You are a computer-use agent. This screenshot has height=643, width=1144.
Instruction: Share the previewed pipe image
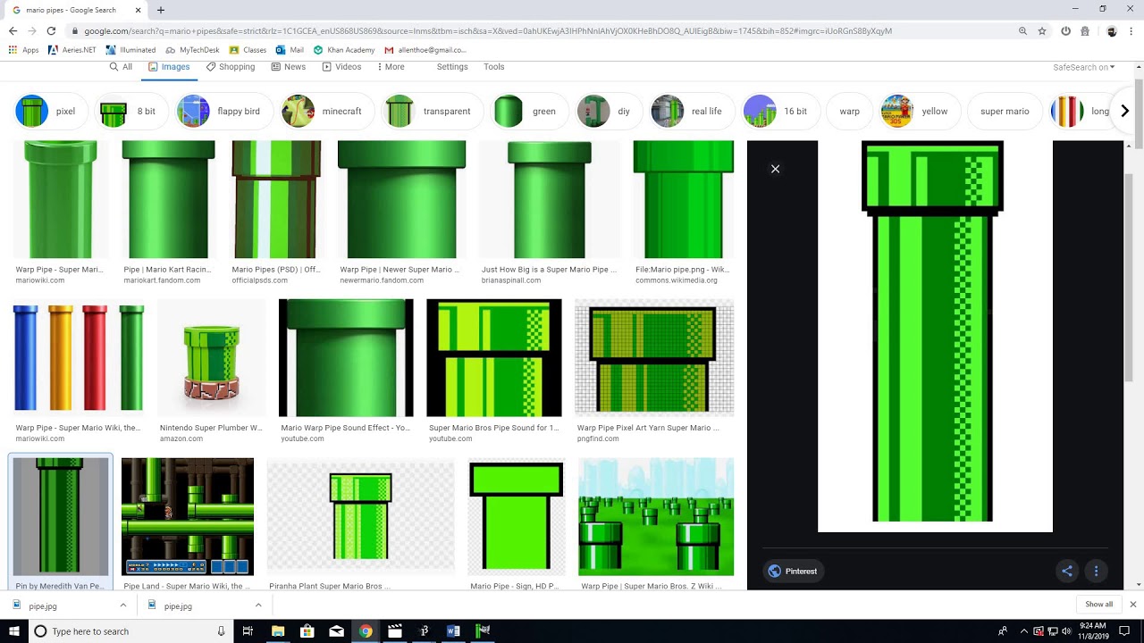(x=1066, y=572)
